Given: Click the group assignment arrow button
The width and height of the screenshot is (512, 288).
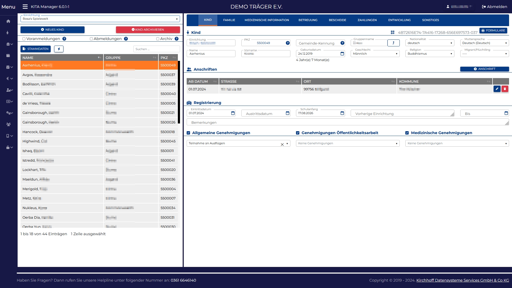Looking at the screenshot, I should coord(393,43).
